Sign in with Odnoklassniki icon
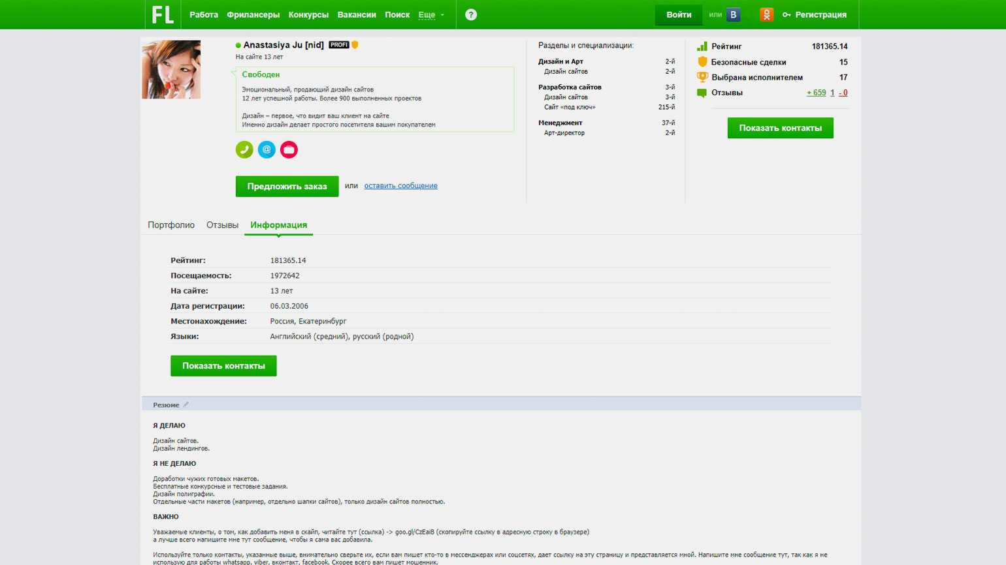The height and width of the screenshot is (565, 1006). point(766,14)
